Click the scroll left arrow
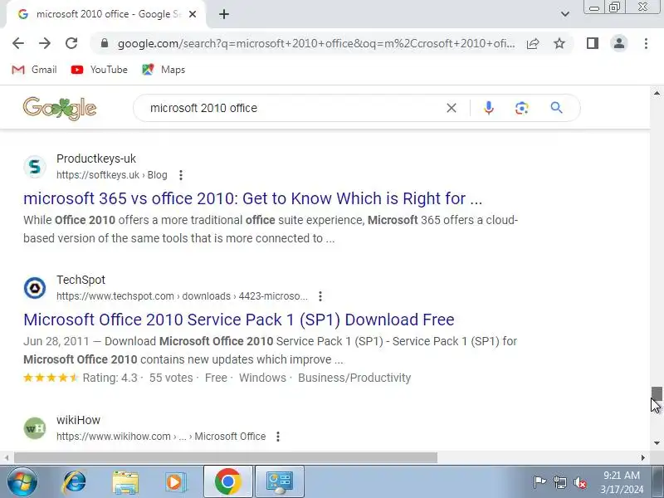 coord(7,457)
